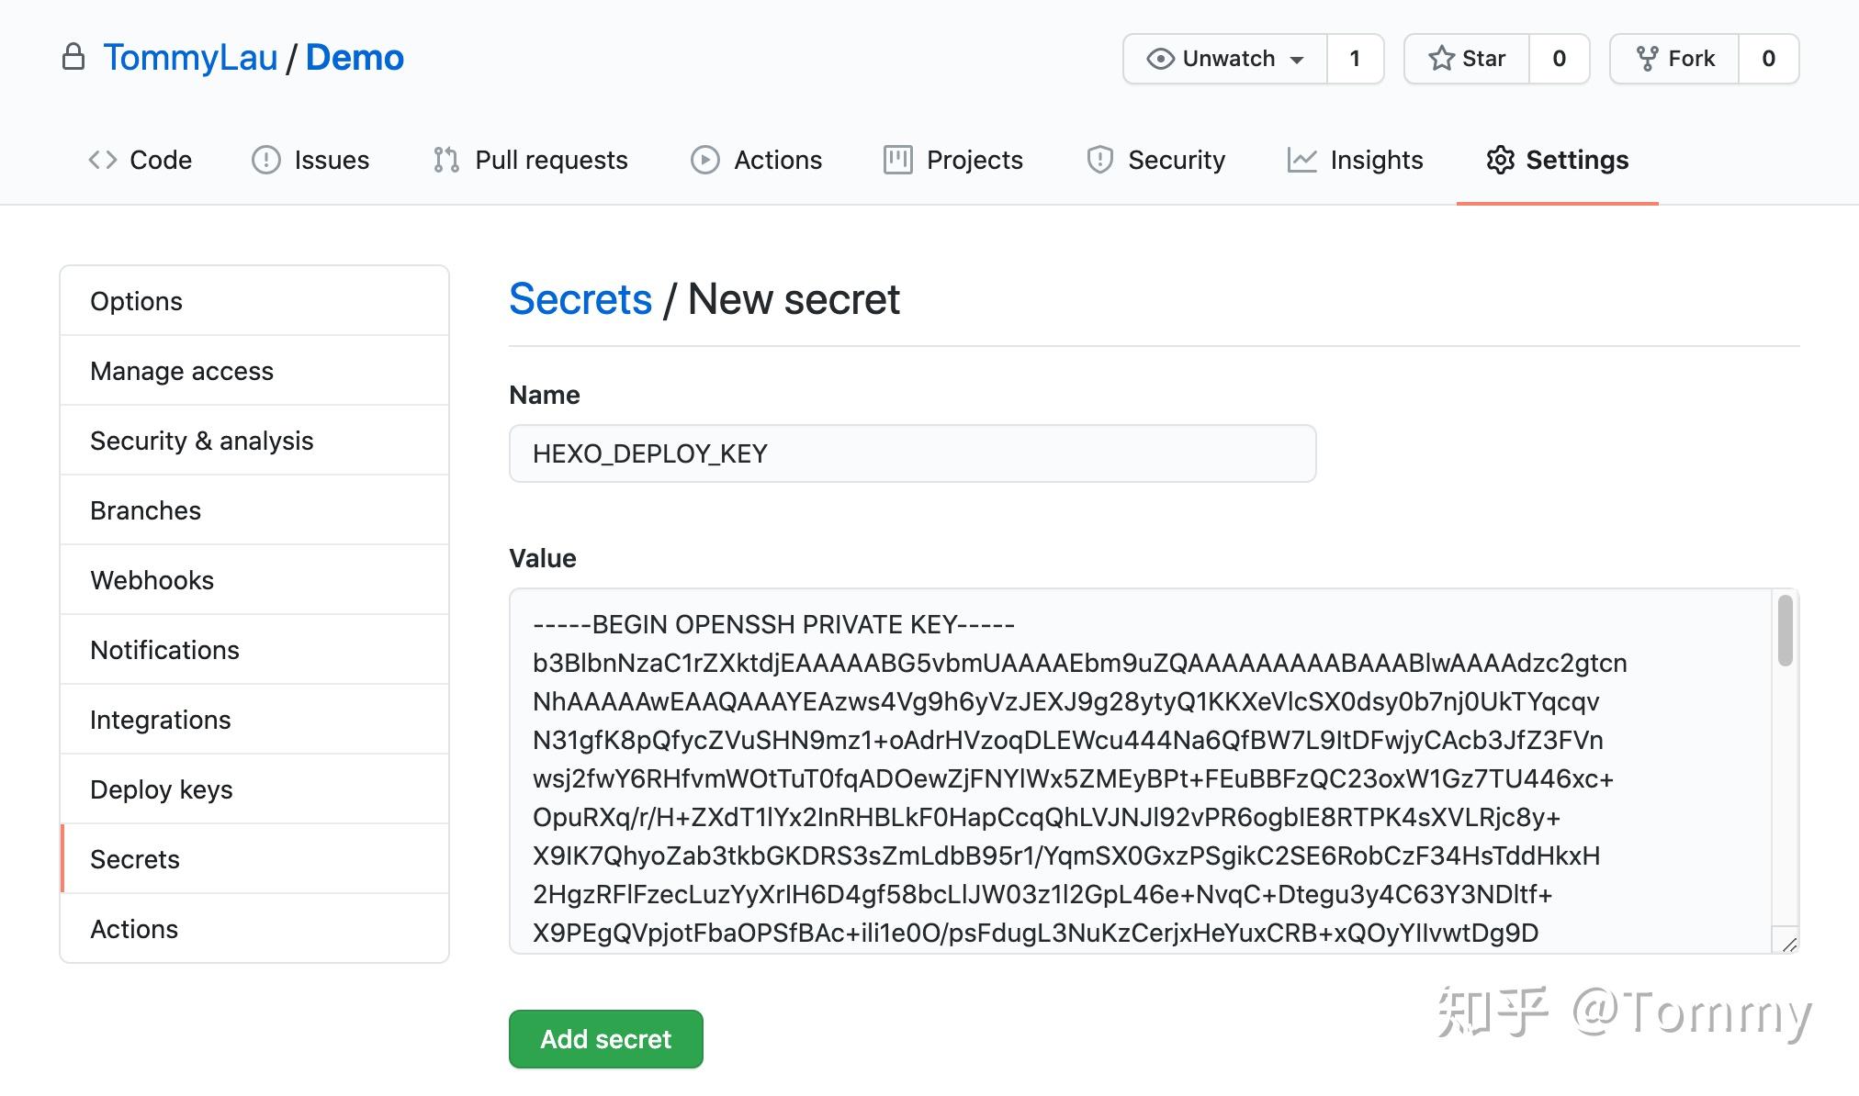The image size is (1859, 1096).
Task: Click the eye icon on the Unwatch button
Action: (1161, 58)
